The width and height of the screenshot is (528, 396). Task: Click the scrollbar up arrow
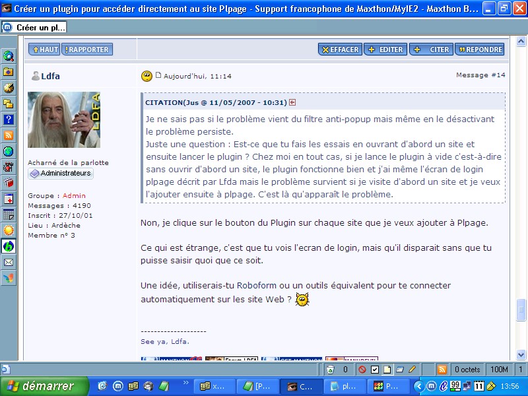521,42
